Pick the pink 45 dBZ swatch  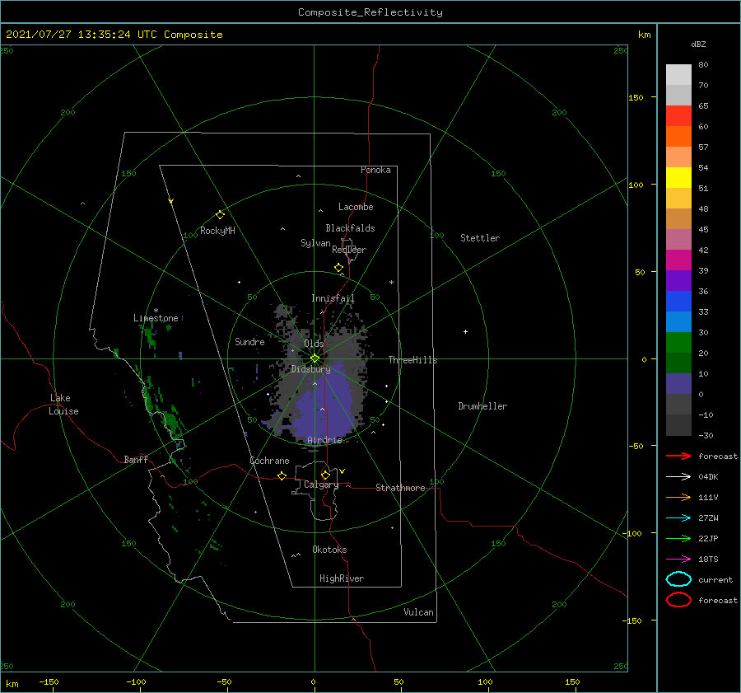678,239
